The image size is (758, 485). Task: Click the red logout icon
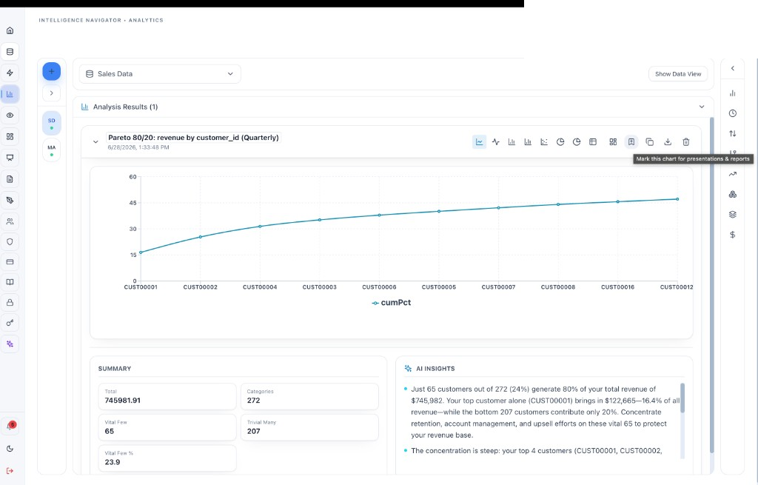point(10,470)
